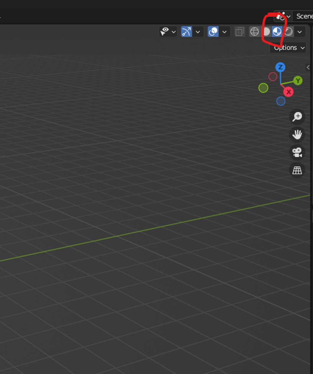Open the viewport shading options dropdown
The width and height of the screenshot is (313, 374).
(300, 32)
